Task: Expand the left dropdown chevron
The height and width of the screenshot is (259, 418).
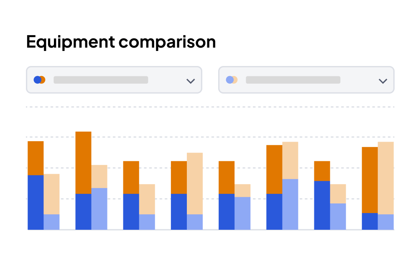Action: pyautogui.click(x=191, y=81)
